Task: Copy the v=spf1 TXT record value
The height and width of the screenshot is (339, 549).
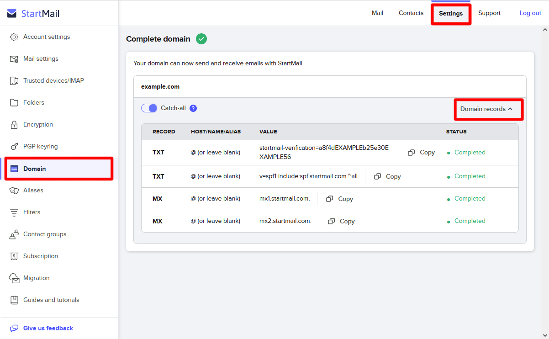Action: [x=387, y=176]
